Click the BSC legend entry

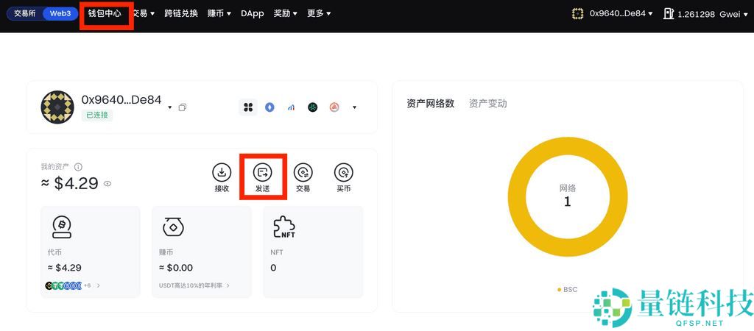point(568,289)
